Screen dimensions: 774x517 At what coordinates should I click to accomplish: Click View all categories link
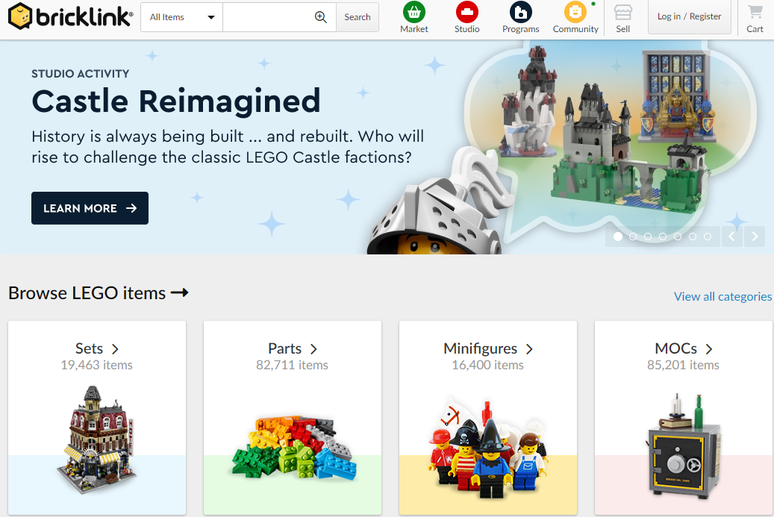(722, 296)
